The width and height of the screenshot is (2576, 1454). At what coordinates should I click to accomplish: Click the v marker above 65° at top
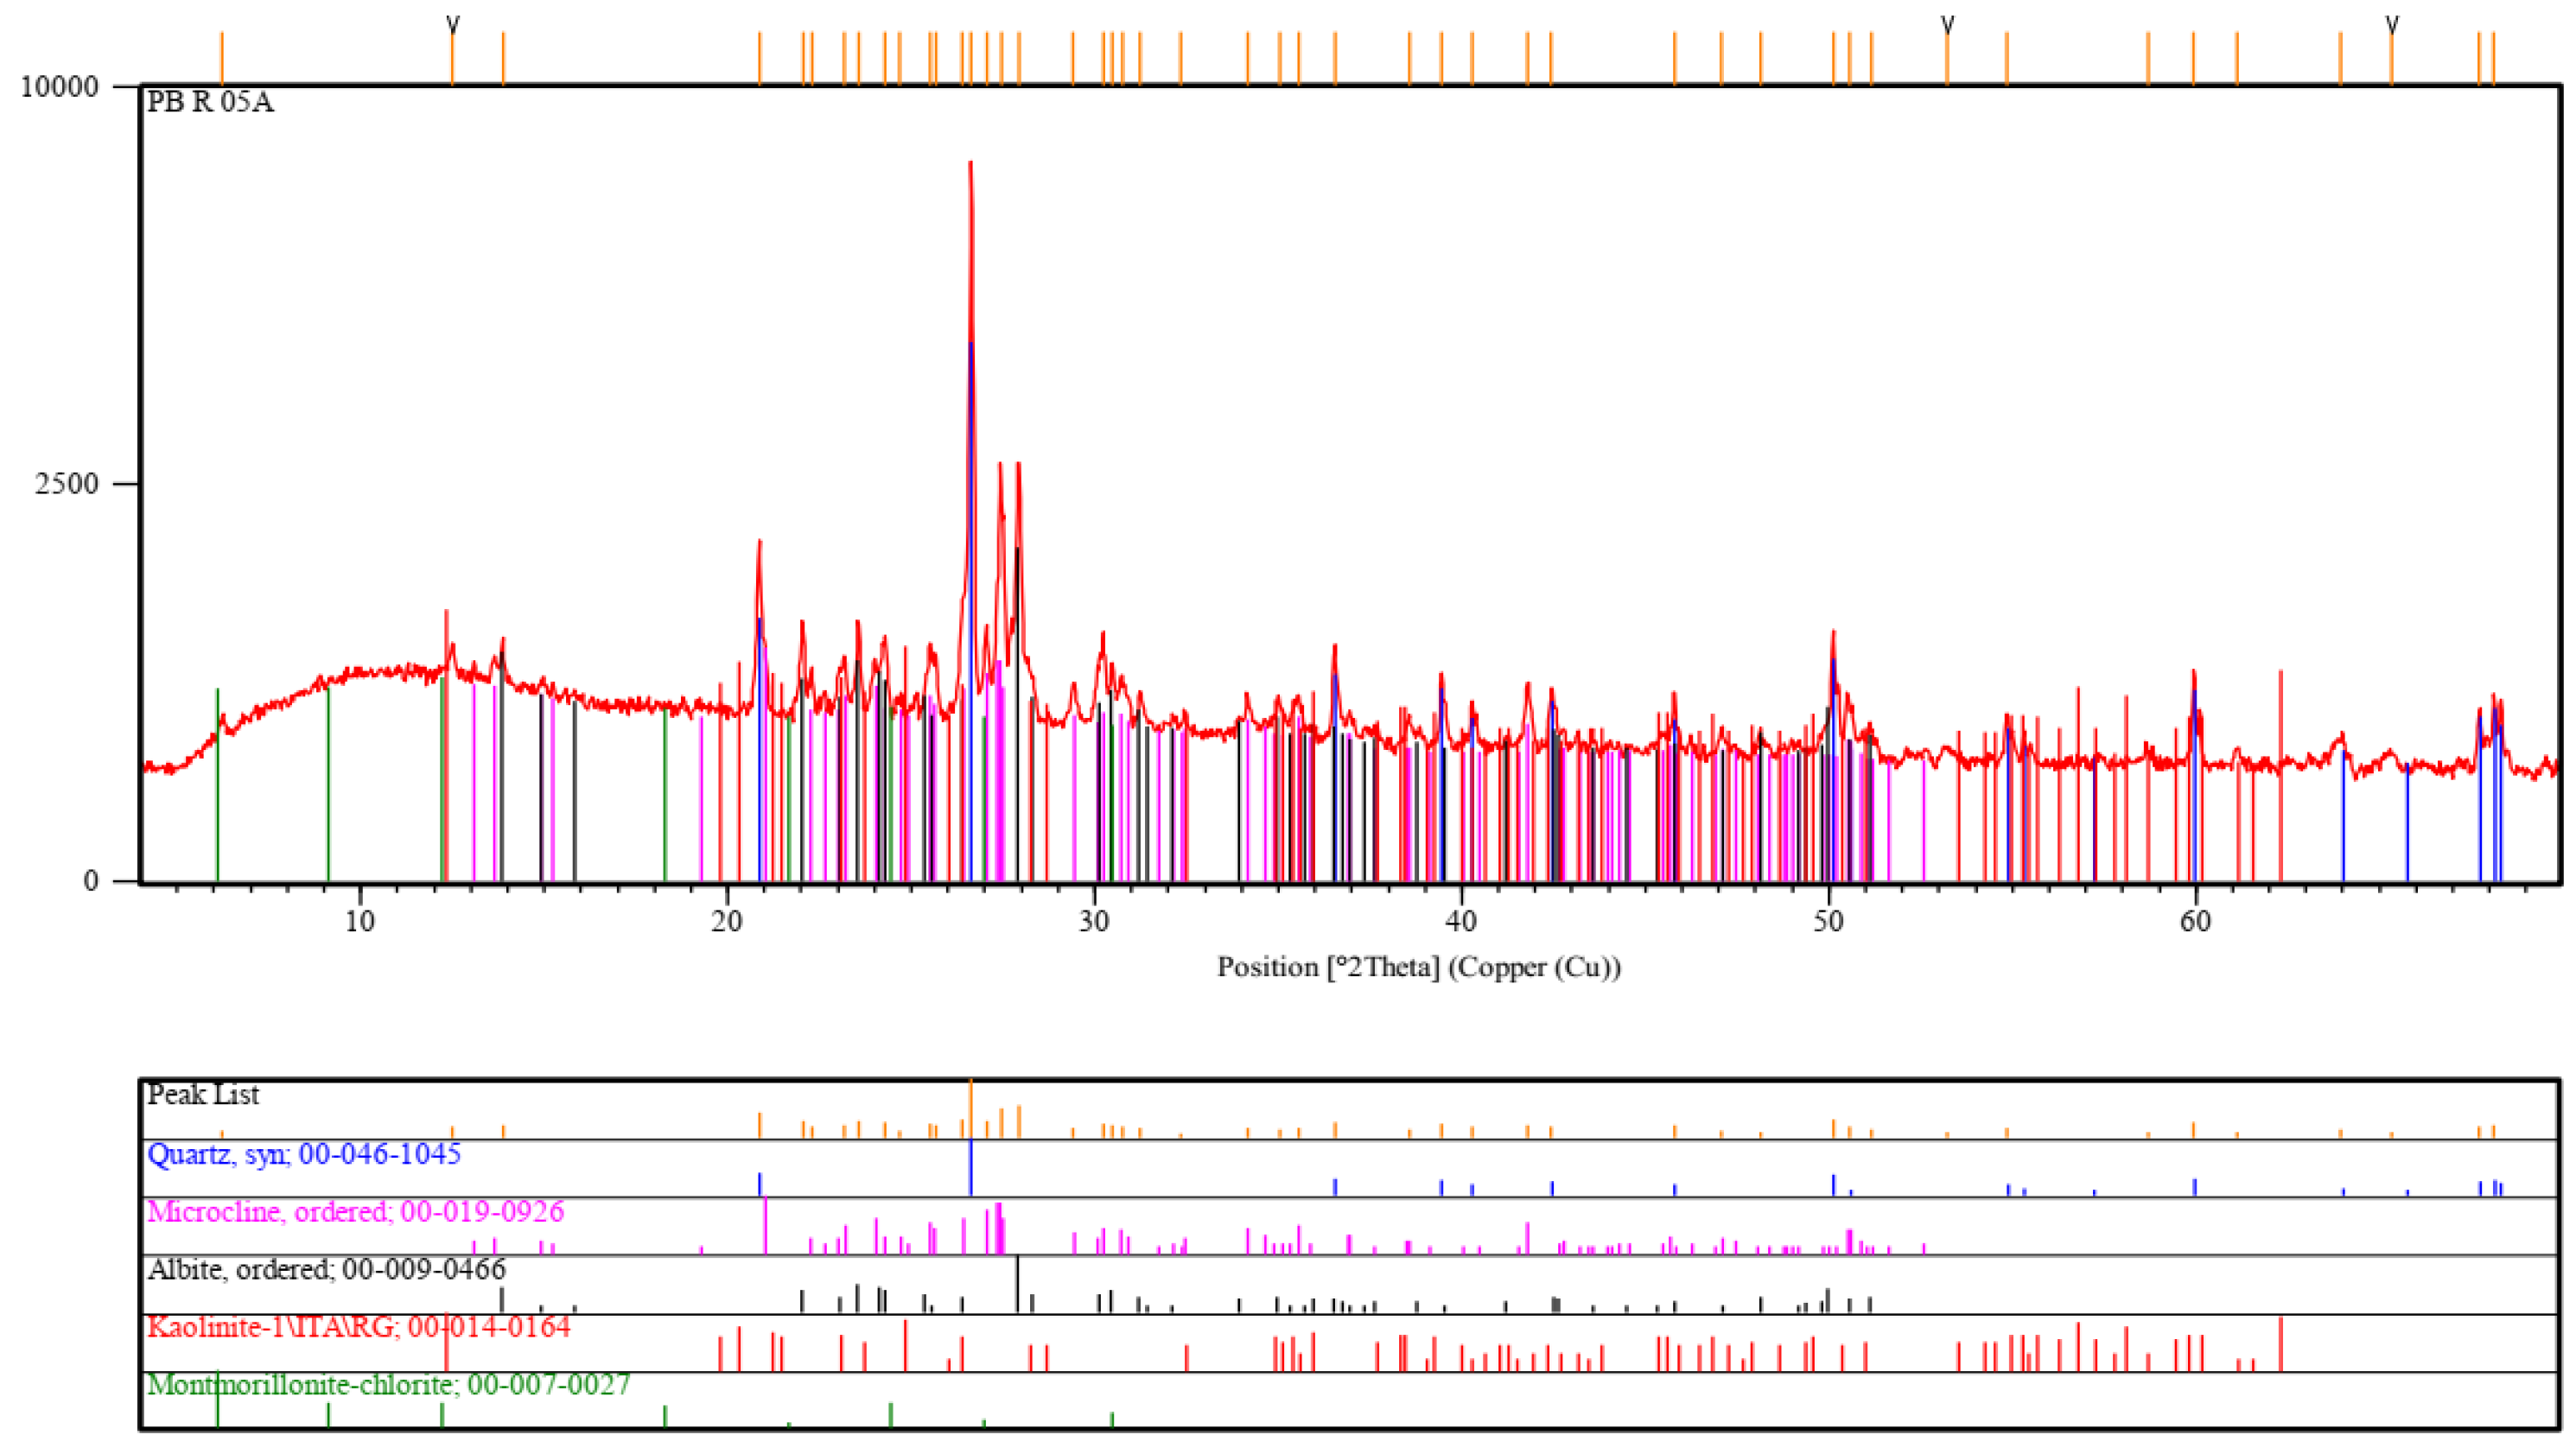2391,22
